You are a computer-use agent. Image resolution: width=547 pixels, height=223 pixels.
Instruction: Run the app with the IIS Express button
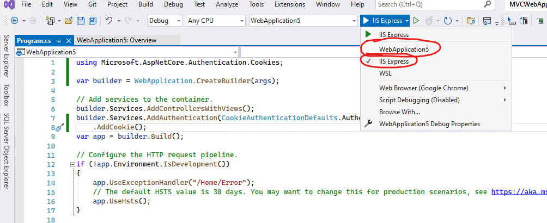pyautogui.click(x=382, y=21)
